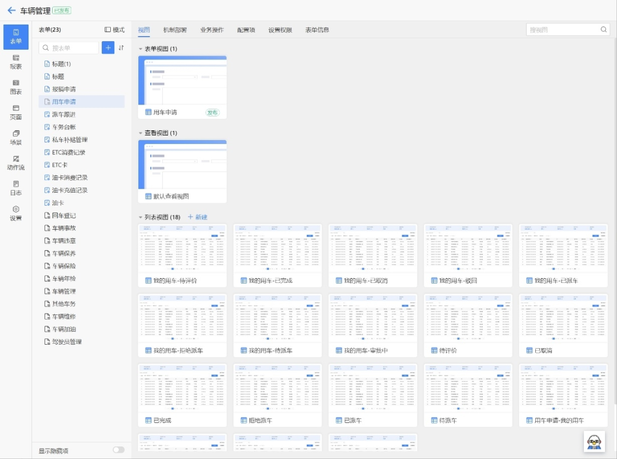Collapse the 查看视图 (1) section
617x459 pixels.
(x=141, y=133)
